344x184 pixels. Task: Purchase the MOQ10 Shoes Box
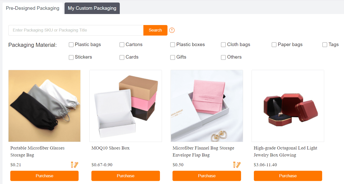tap(126, 176)
